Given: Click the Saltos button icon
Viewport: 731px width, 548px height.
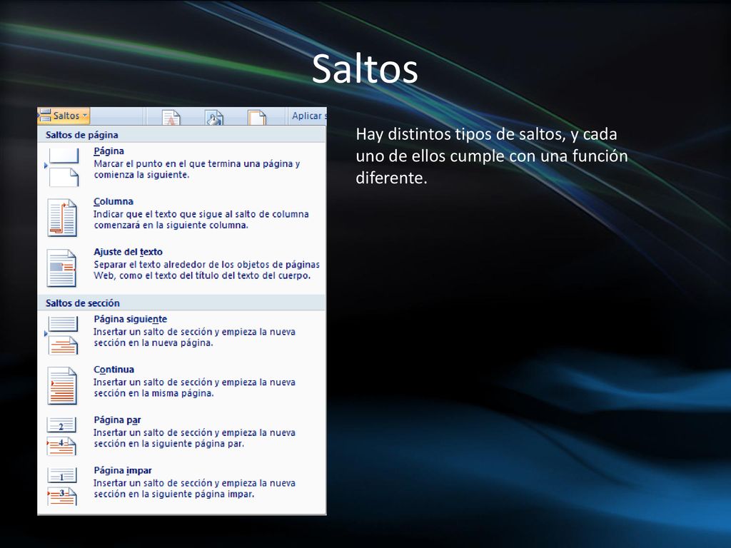Looking at the screenshot, I should 45,115.
